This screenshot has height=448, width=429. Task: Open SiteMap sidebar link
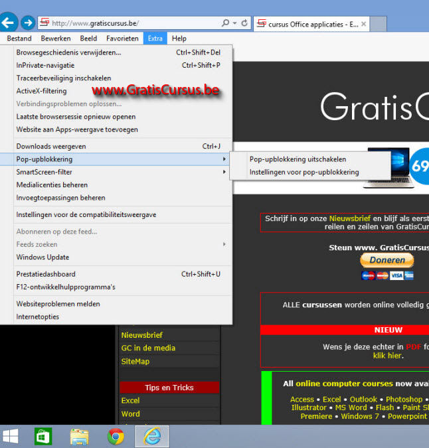tap(135, 362)
